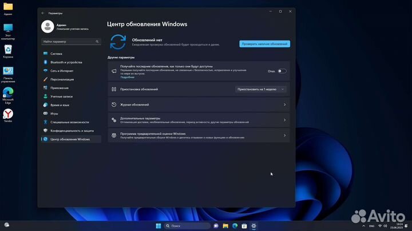
Task: Toggle the get latest updates switch
Action: pyautogui.click(x=282, y=71)
